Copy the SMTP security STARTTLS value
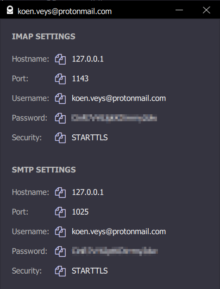This screenshot has height=289, width=220. click(60, 271)
